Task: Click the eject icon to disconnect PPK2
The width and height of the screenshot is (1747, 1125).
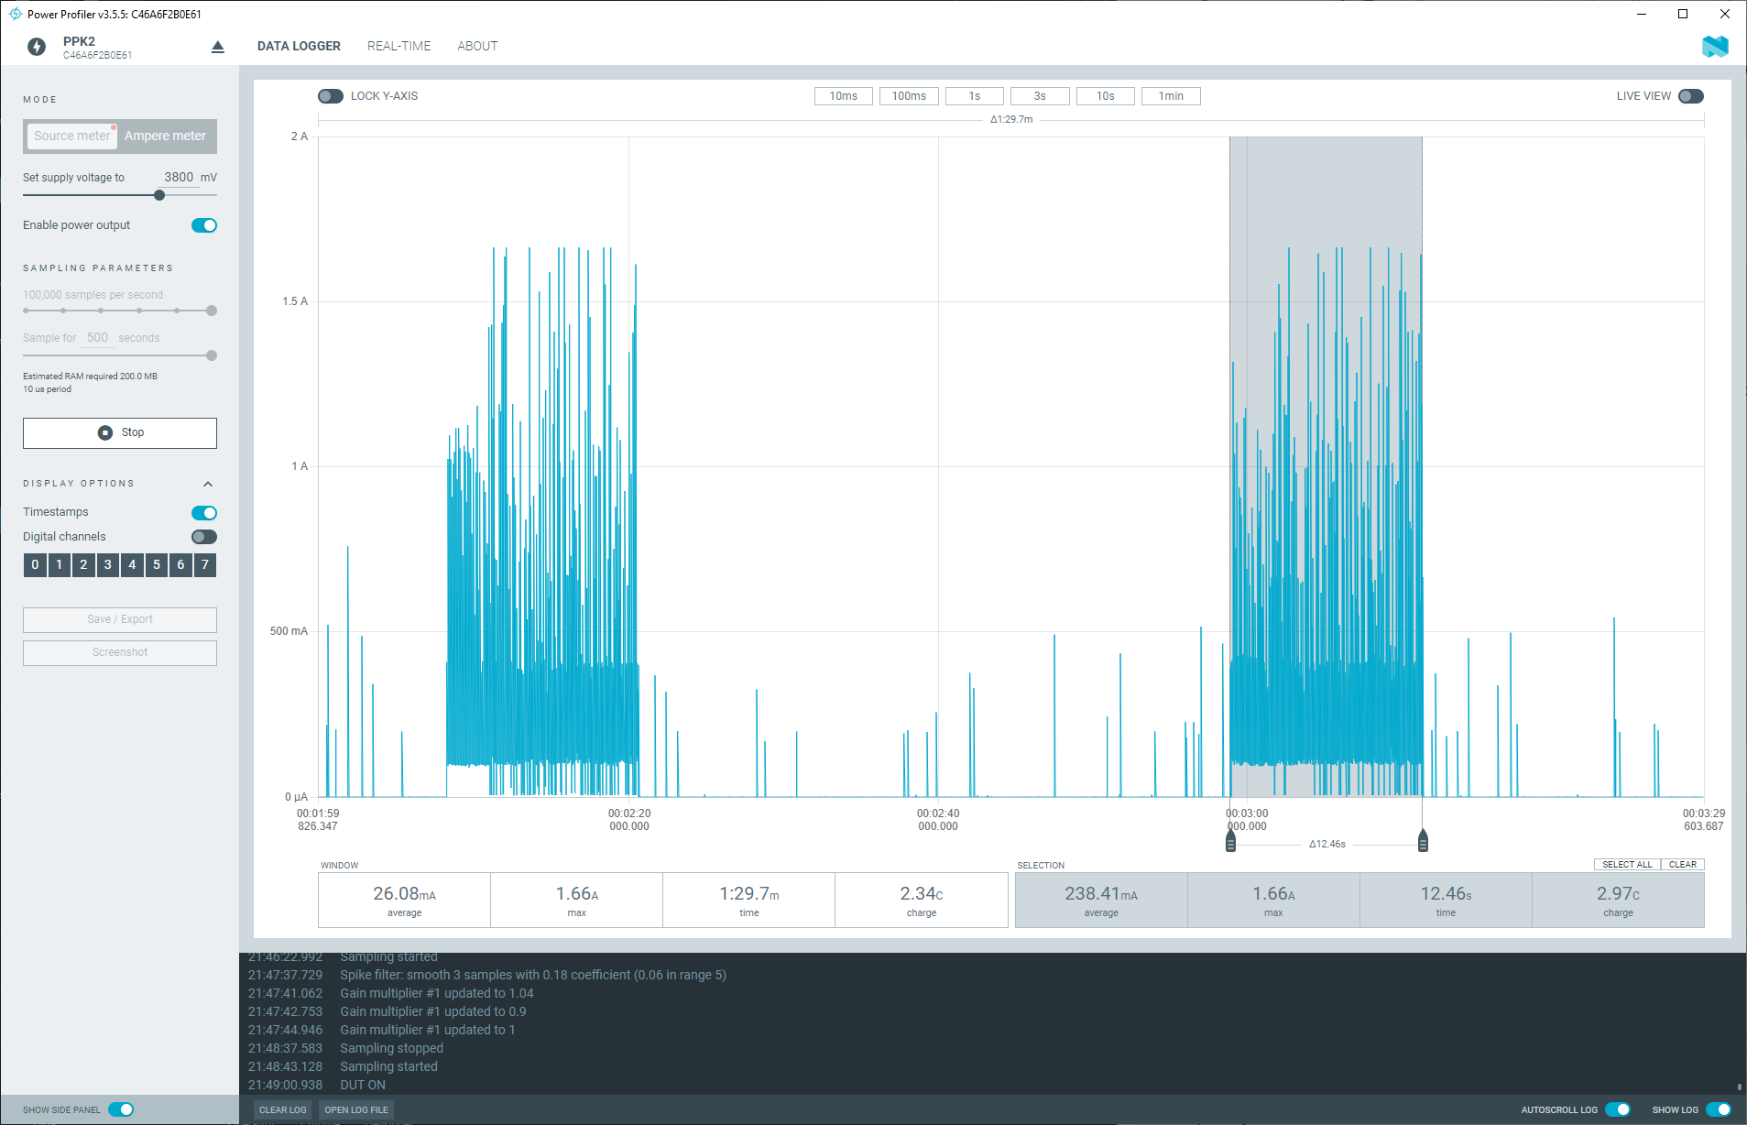Action: (217, 46)
